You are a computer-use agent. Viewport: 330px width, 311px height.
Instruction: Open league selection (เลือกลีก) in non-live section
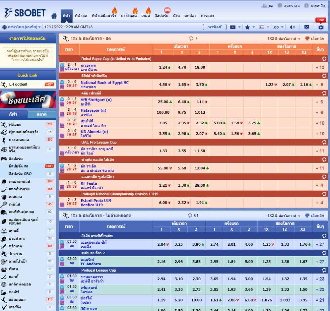pos(314,216)
